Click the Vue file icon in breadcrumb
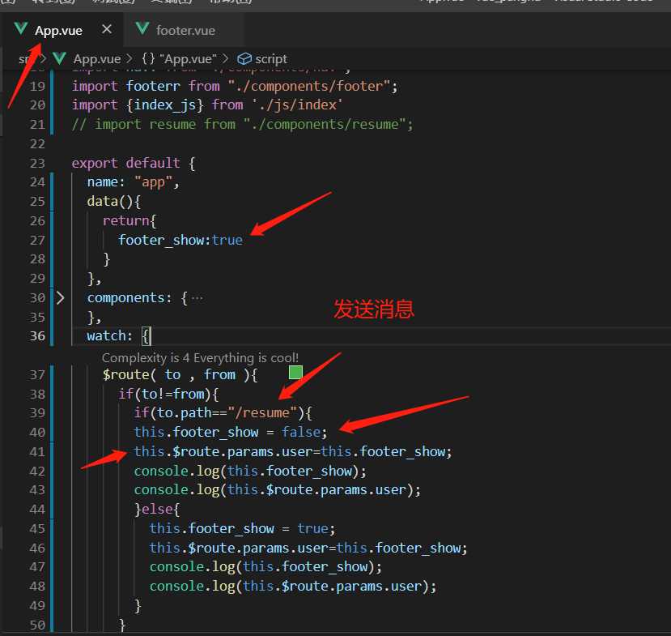Image resolution: width=671 pixels, height=636 pixels. pyautogui.click(x=59, y=58)
